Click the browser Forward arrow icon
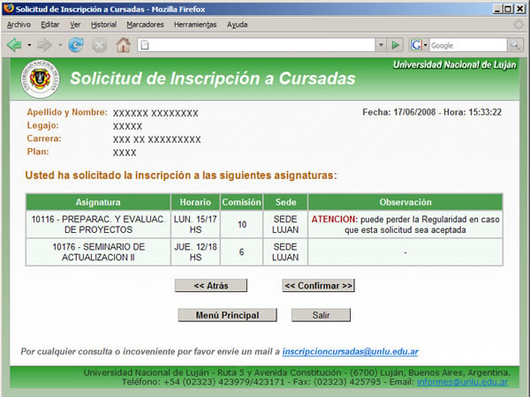The width and height of the screenshot is (530, 397). click(44, 44)
